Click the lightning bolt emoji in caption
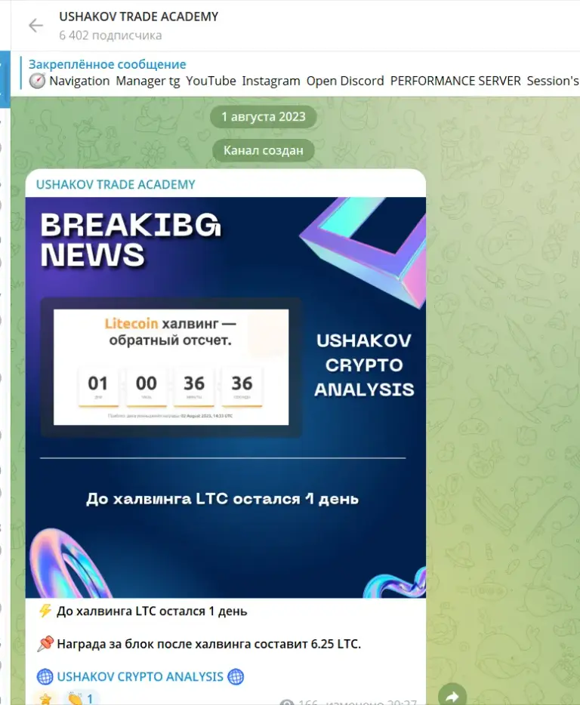580x705 pixels. [x=45, y=611]
